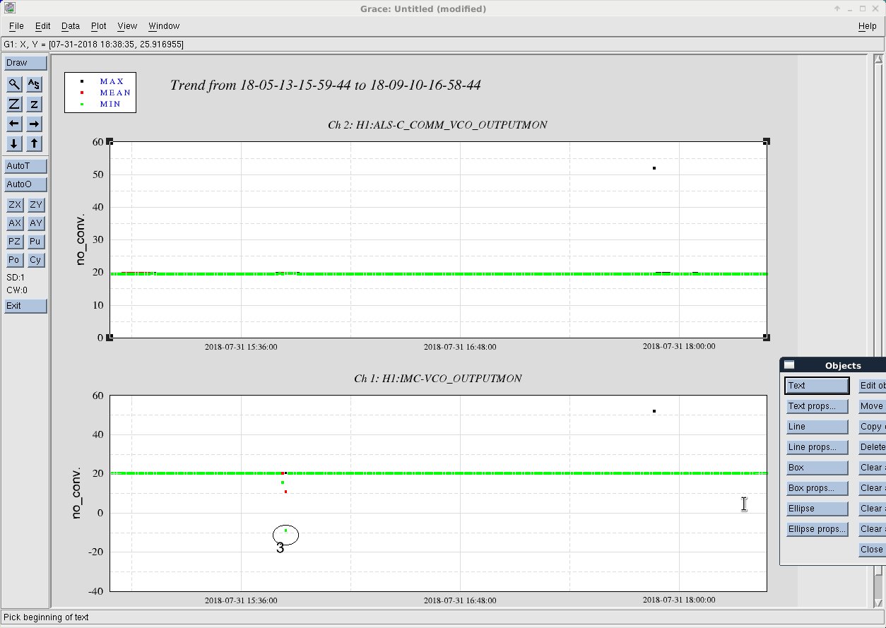Click Box in Objects dialog

(817, 468)
